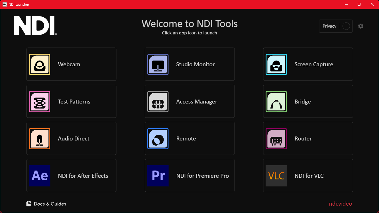Visit the ndi.video website link
The height and width of the screenshot is (213, 379).
pos(341,204)
